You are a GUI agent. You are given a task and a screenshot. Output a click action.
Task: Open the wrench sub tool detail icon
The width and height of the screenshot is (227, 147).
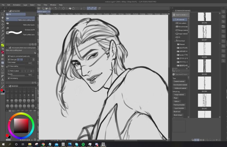[x=35, y=83]
